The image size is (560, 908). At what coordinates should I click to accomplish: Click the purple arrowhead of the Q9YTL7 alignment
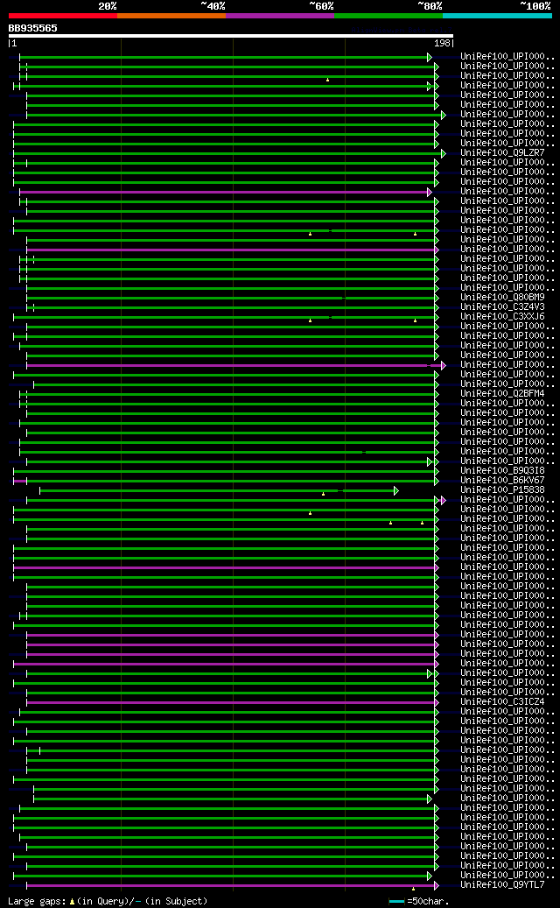[x=437, y=885]
